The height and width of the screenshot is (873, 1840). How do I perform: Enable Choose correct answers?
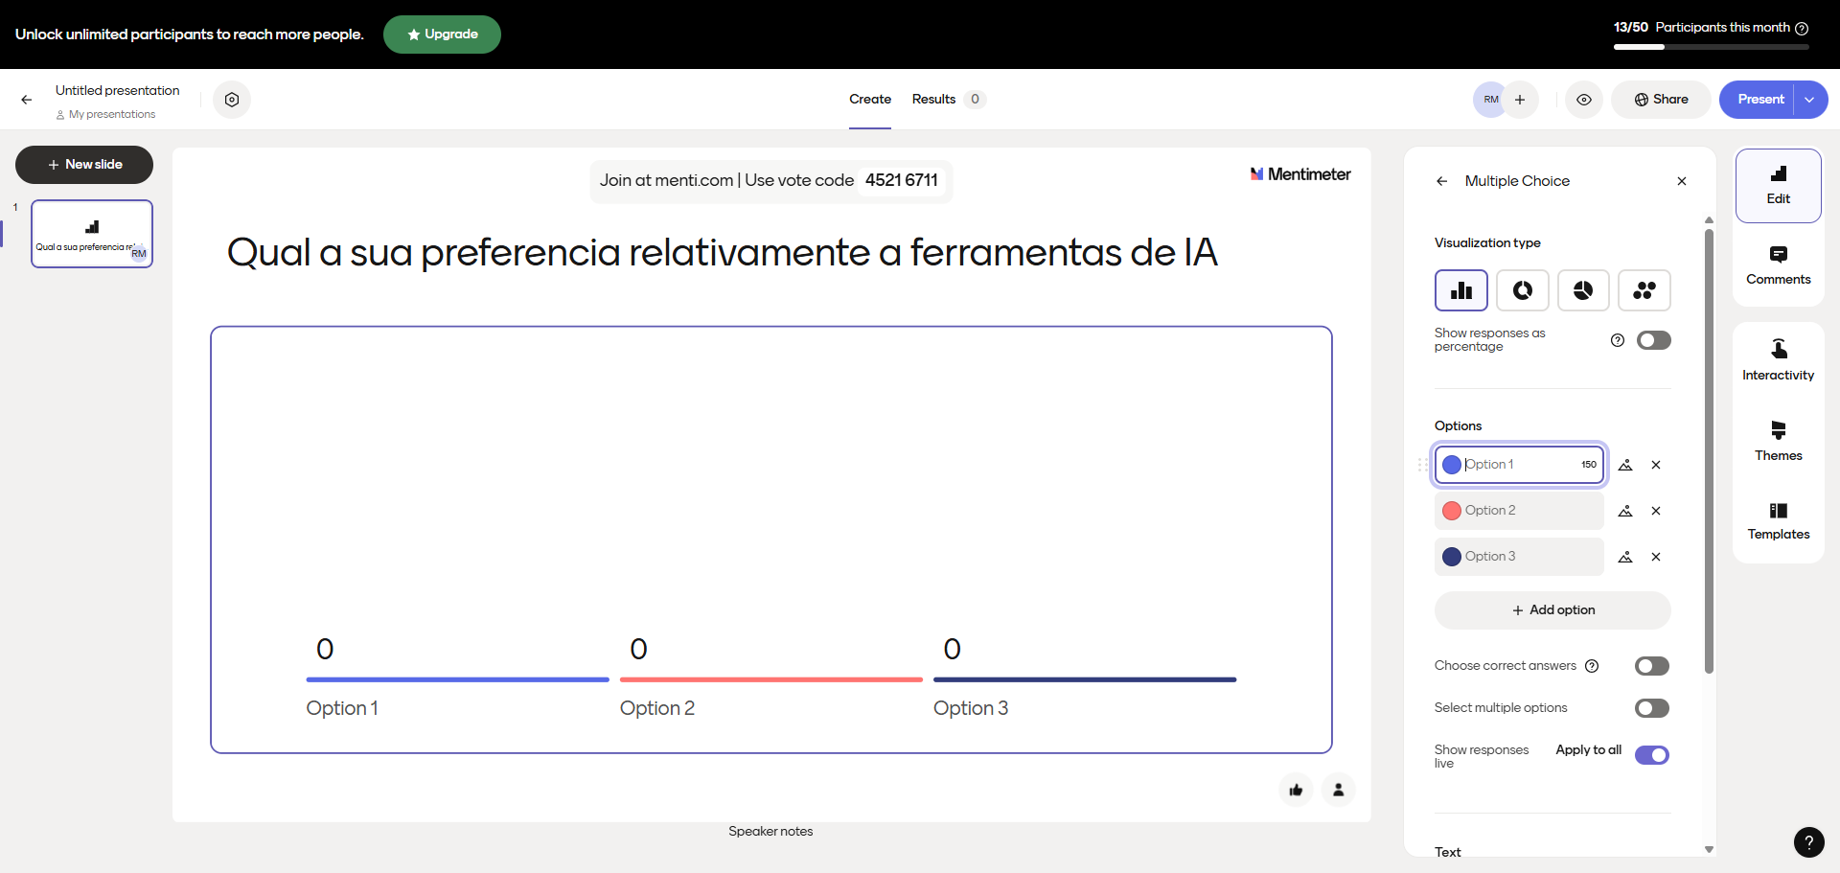tap(1652, 666)
